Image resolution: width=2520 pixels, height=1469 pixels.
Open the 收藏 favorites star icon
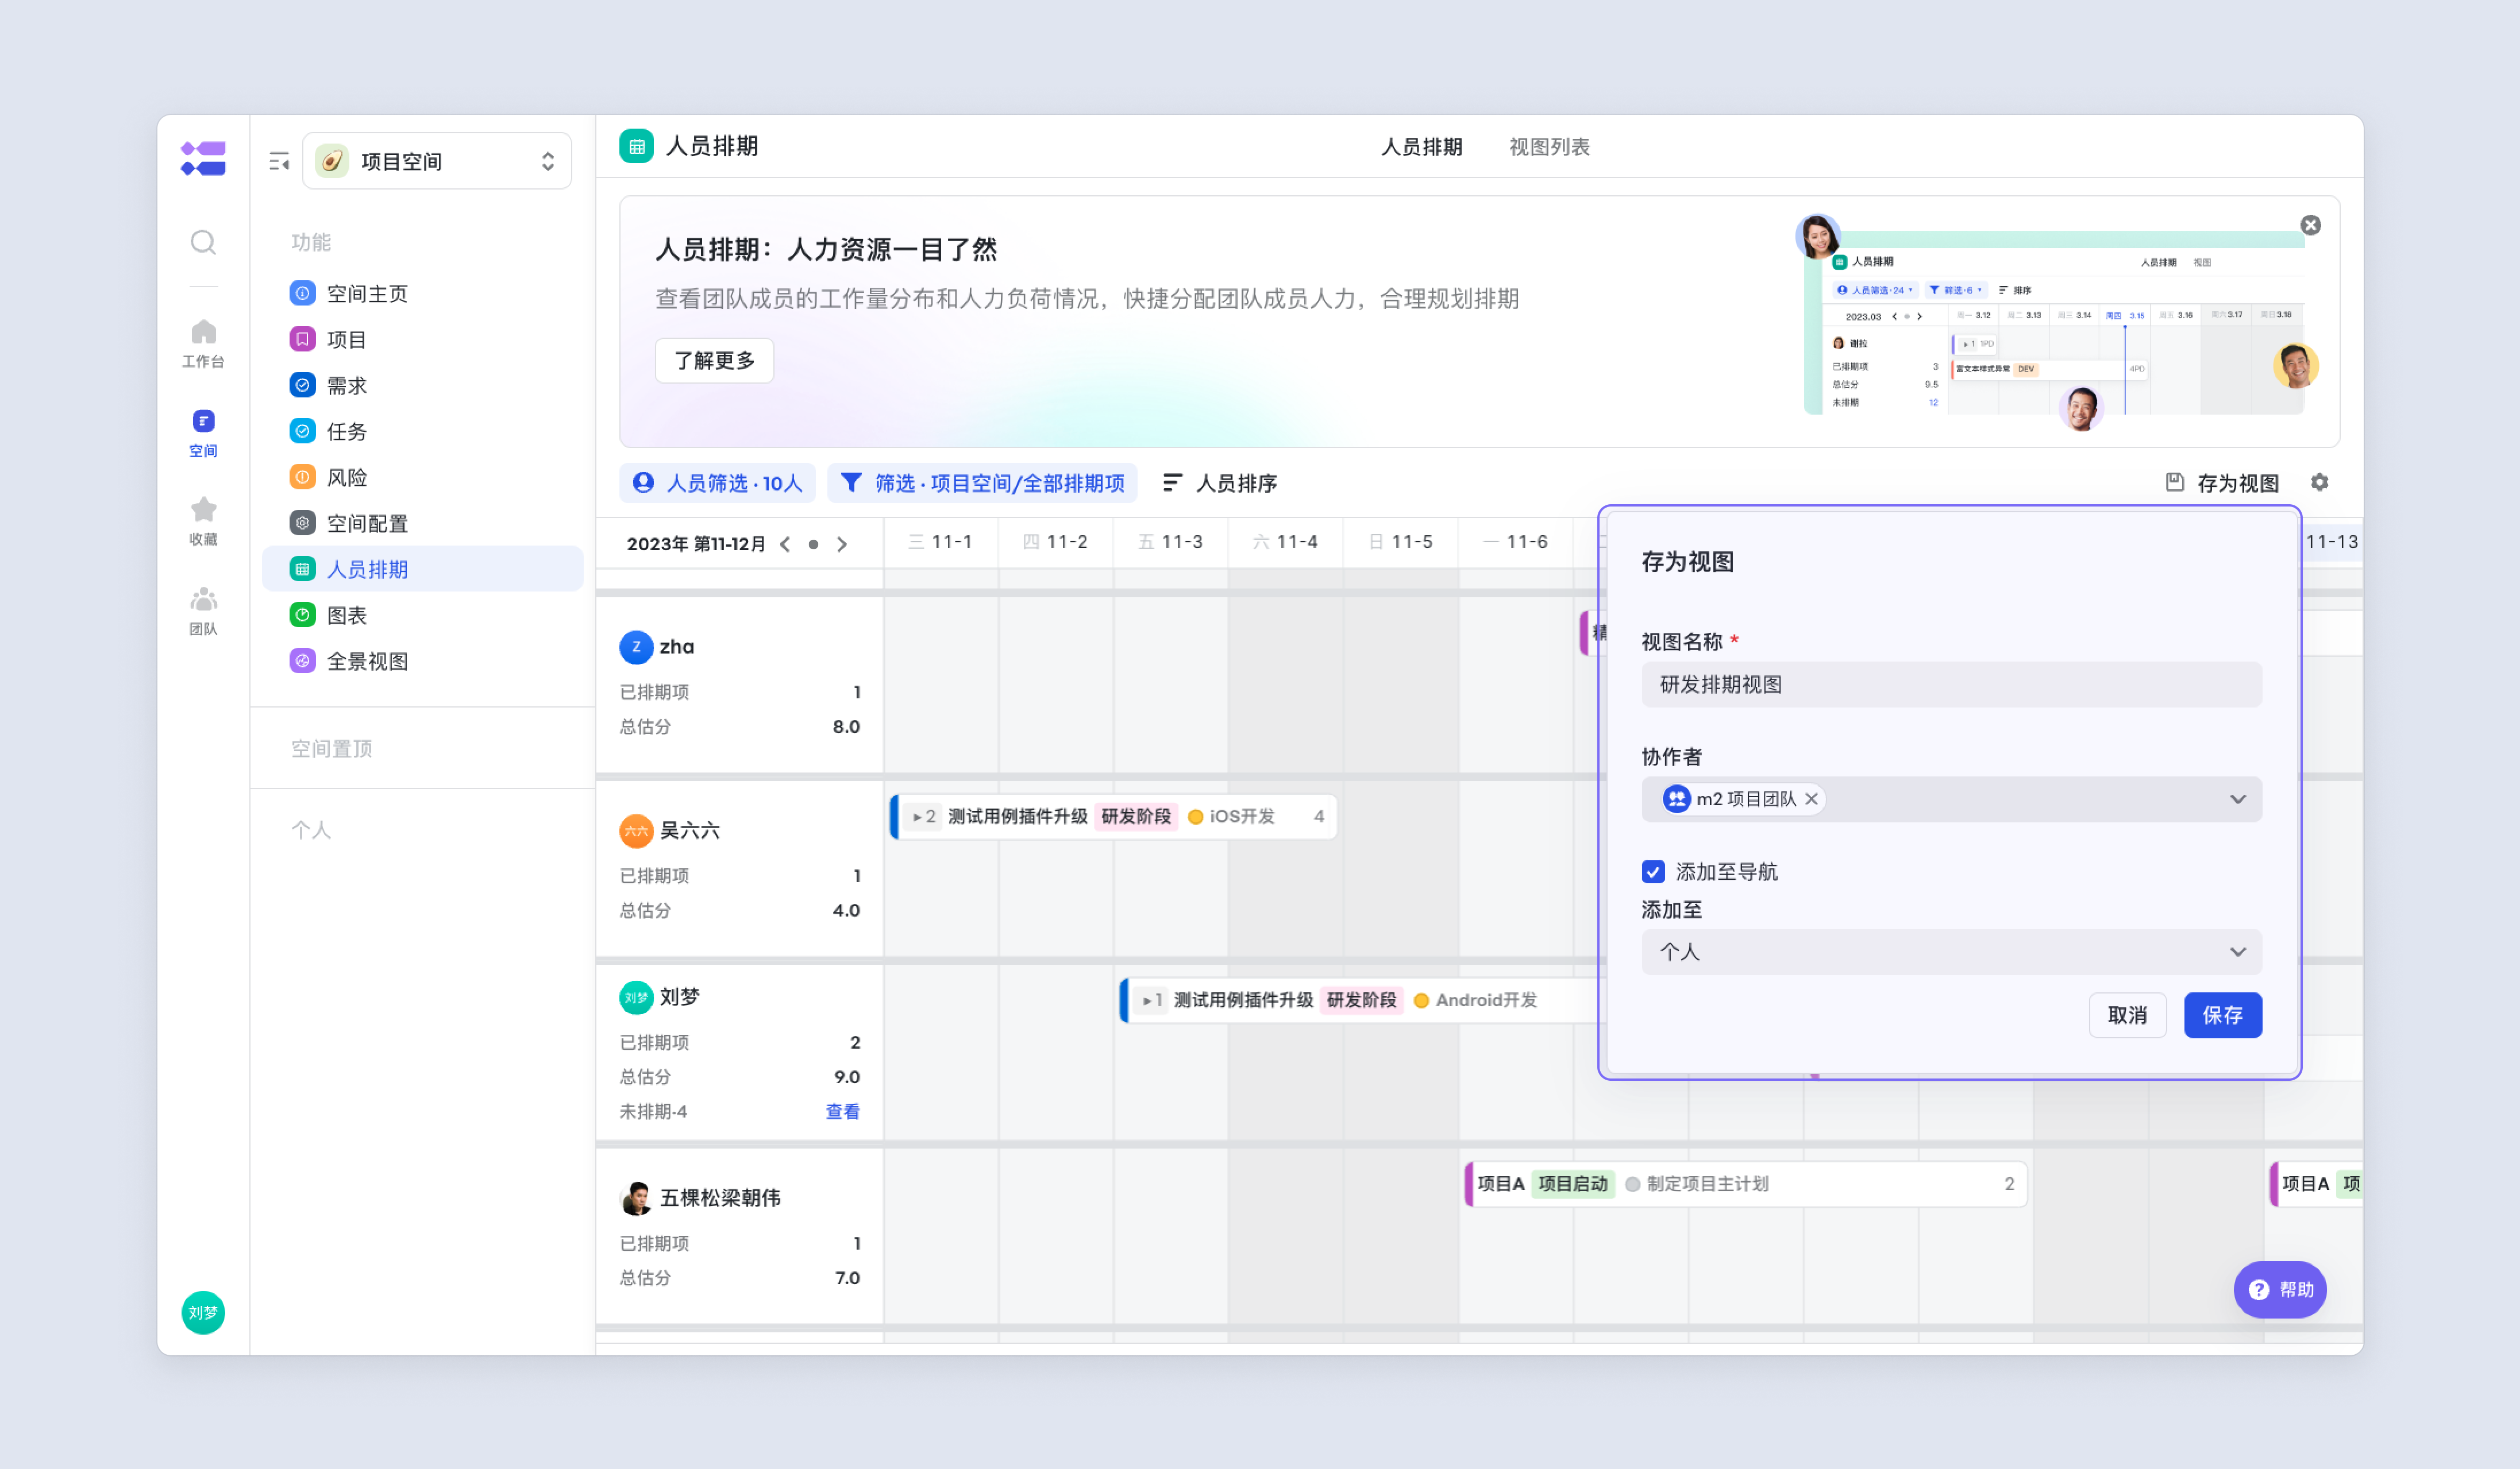[203, 521]
